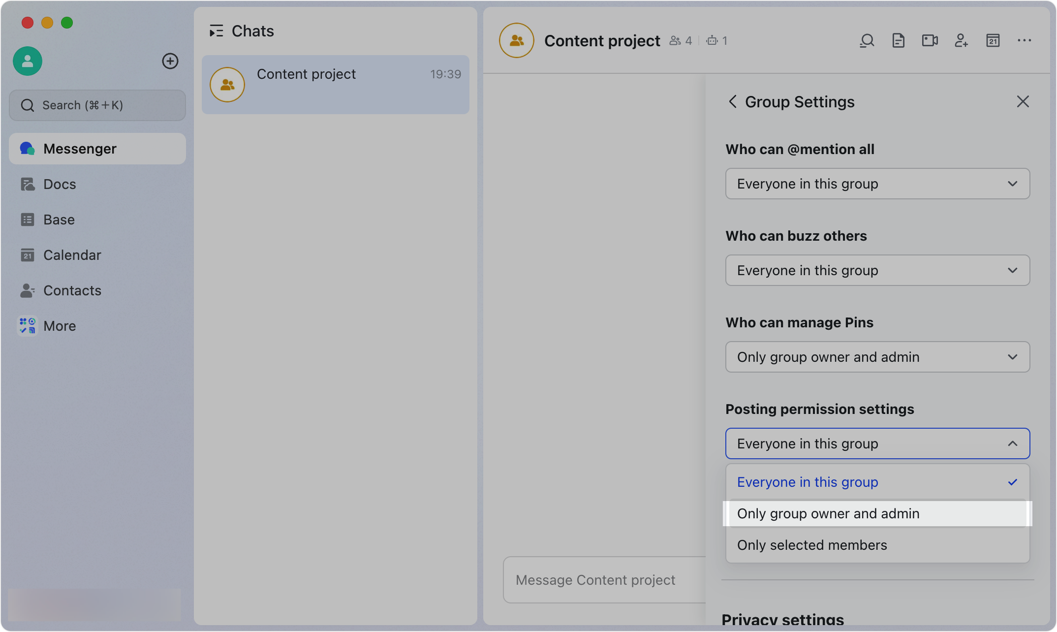The width and height of the screenshot is (1057, 632).
Task: Open group calendar icon in header
Action: point(993,40)
